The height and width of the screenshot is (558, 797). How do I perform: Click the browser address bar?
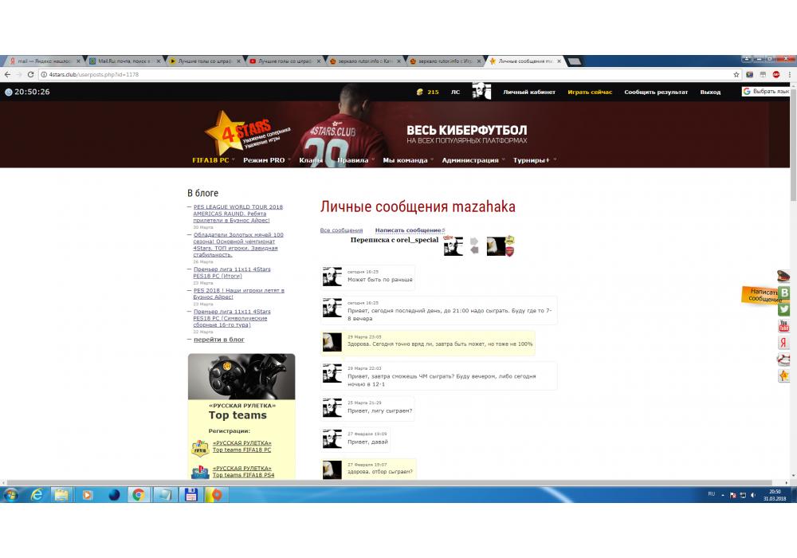[x=383, y=74]
